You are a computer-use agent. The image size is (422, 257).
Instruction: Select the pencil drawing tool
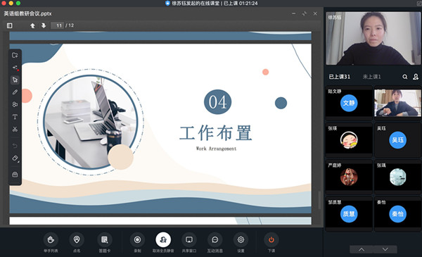(15, 92)
